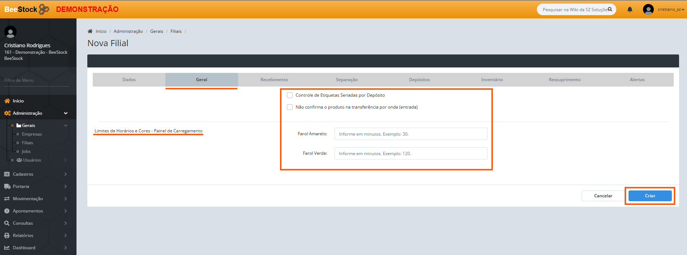
Task: Focus the Farol Amarelo input field
Action: (411, 134)
